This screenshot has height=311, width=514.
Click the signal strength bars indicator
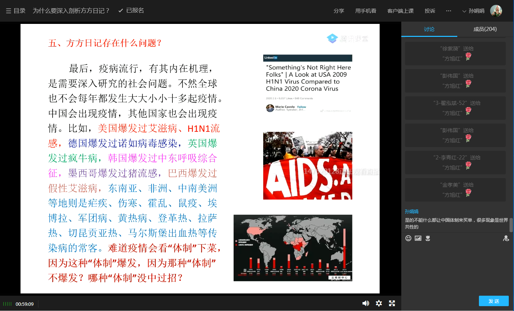(7, 304)
